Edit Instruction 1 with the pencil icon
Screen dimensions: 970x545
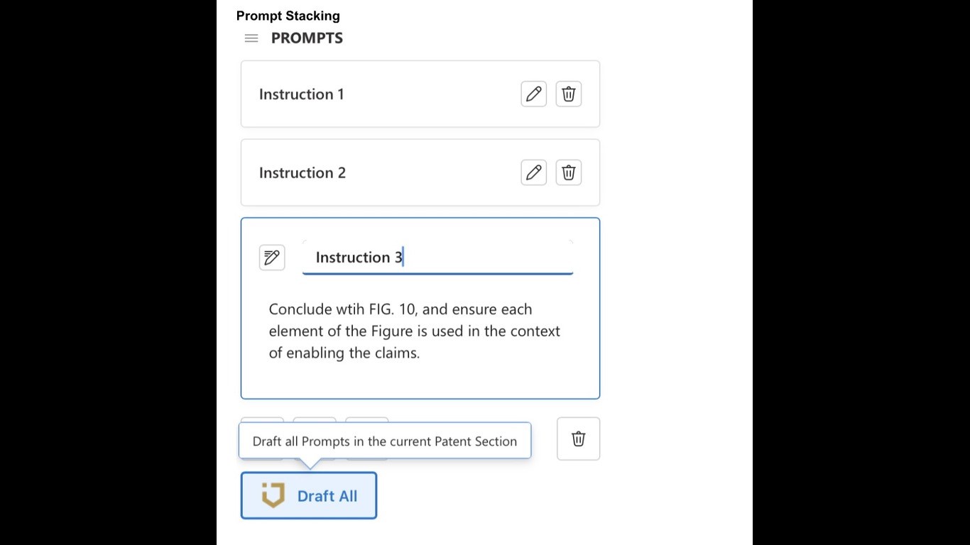(534, 94)
